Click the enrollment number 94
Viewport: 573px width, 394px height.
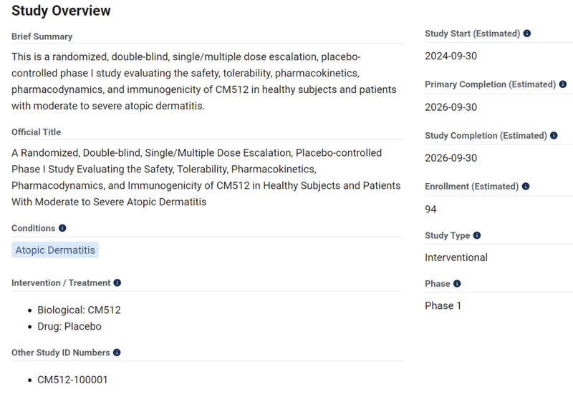[x=430, y=209]
